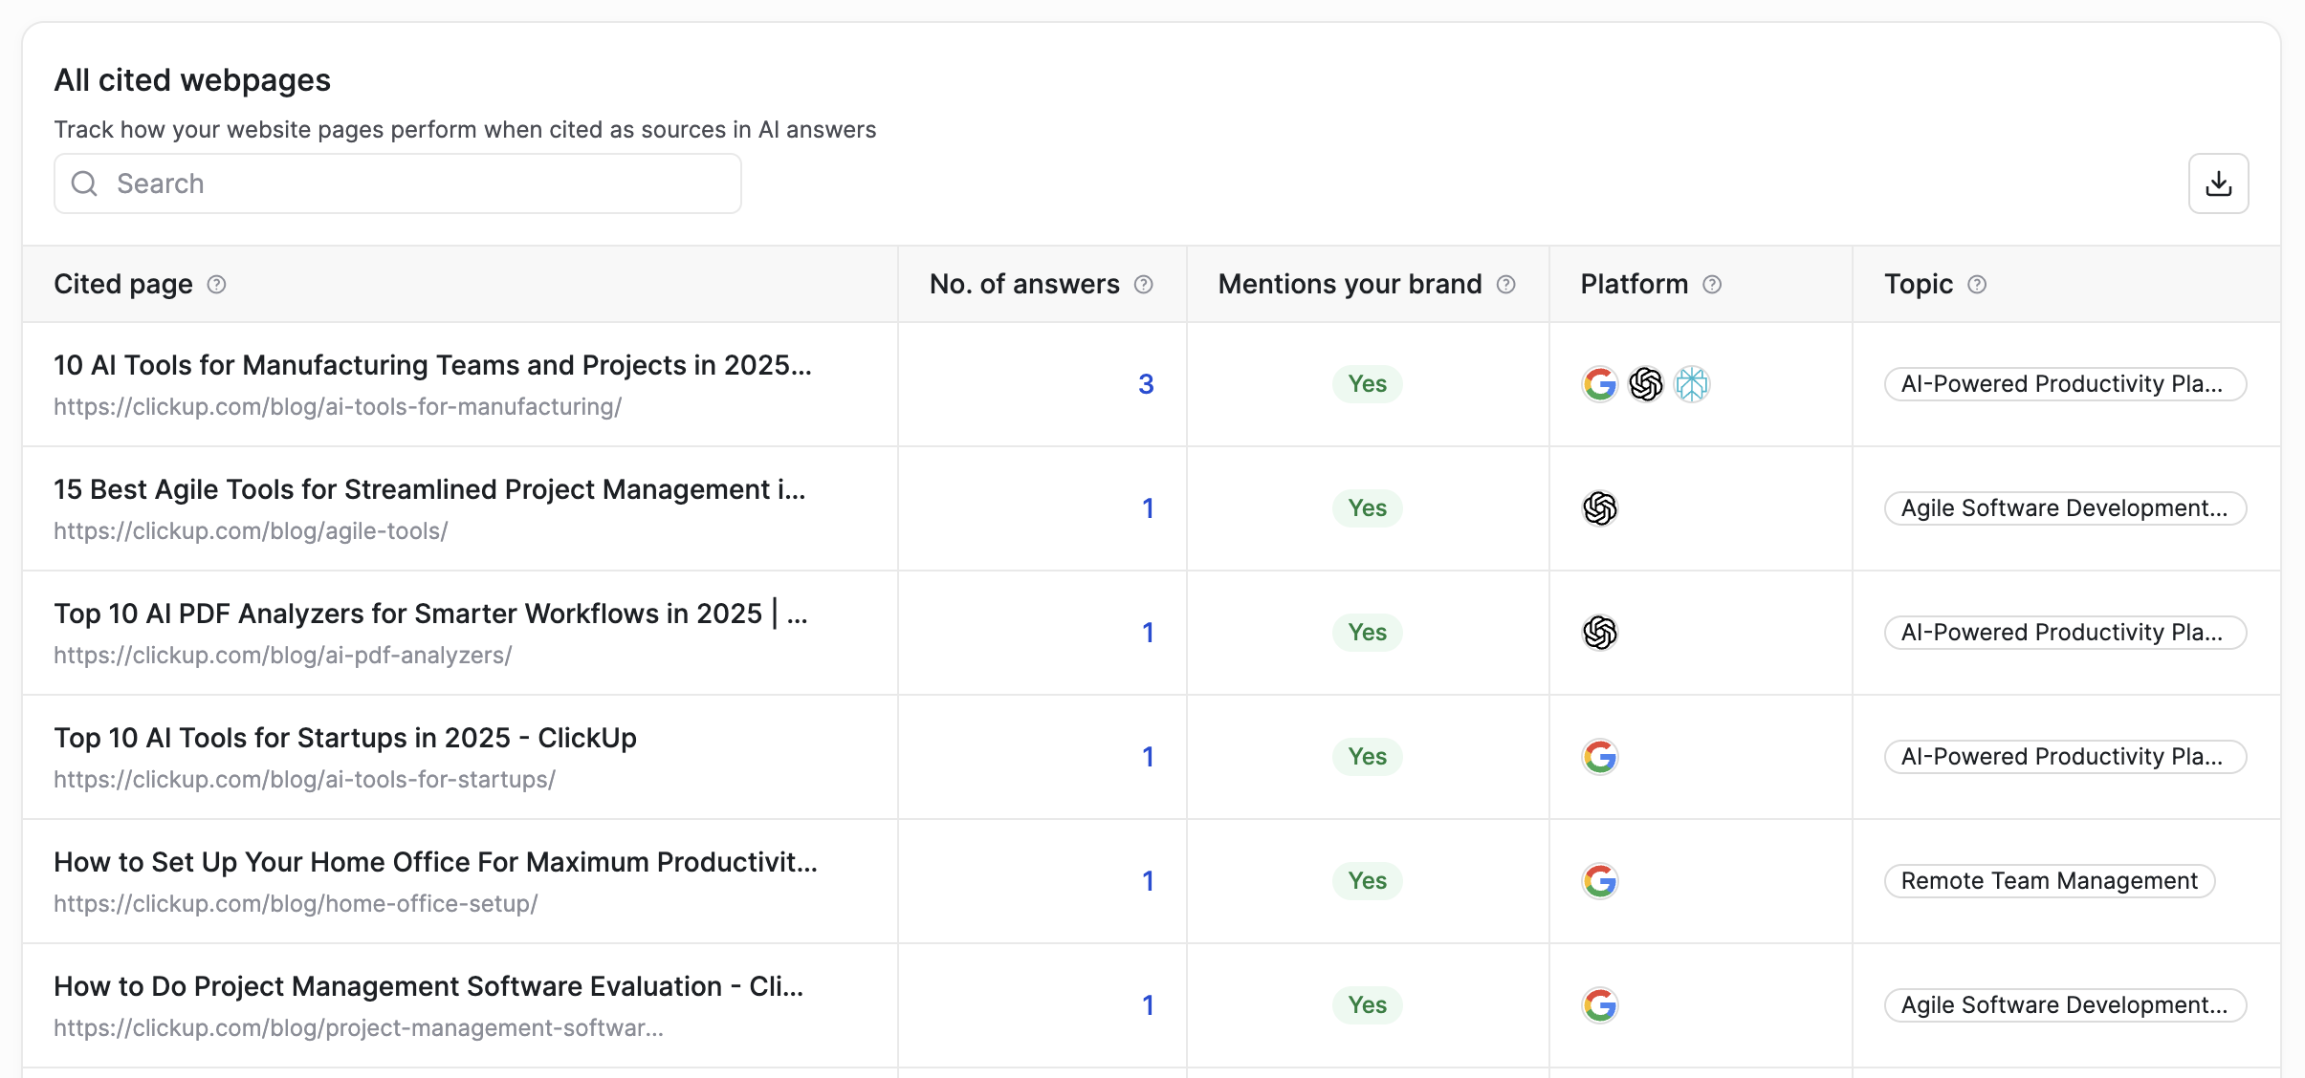Click answer count 1 for Home Office row

1148,881
